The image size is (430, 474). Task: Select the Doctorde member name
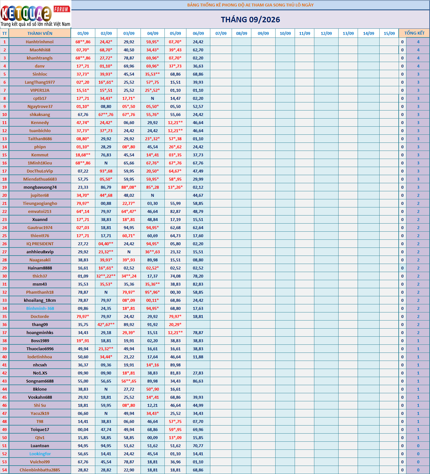point(40,316)
